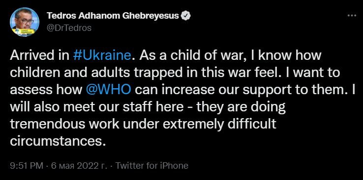Click the date 6 мая 2022 г.
This screenshot has width=363, height=180.
point(79,166)
